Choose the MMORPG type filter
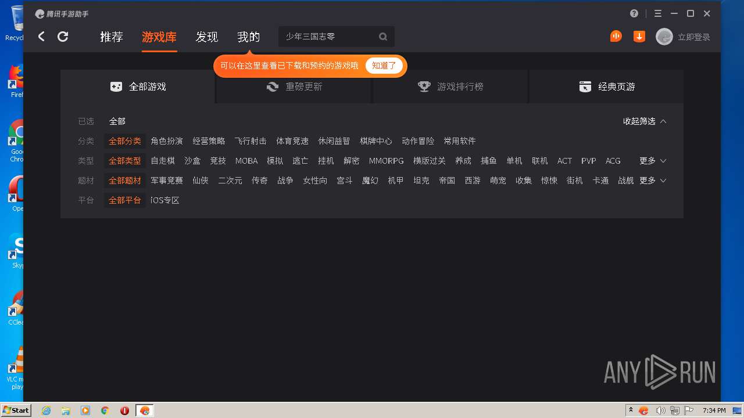The width and height of the screenshot is (744, 418). [x=387, y=161]
